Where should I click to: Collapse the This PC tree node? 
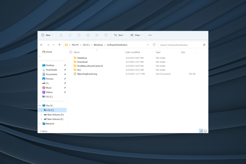pyautogui.click(x=40, y=106)
